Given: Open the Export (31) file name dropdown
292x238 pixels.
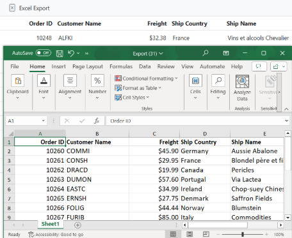Looking at the screenshot, I should pyautogui.click(x=148, y=54).
